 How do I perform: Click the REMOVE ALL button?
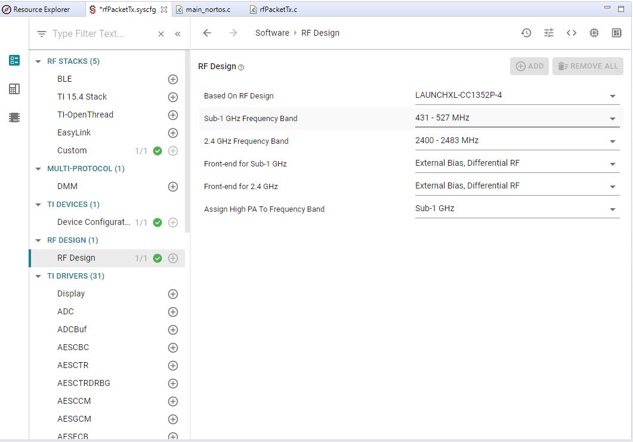pos(588,66)
